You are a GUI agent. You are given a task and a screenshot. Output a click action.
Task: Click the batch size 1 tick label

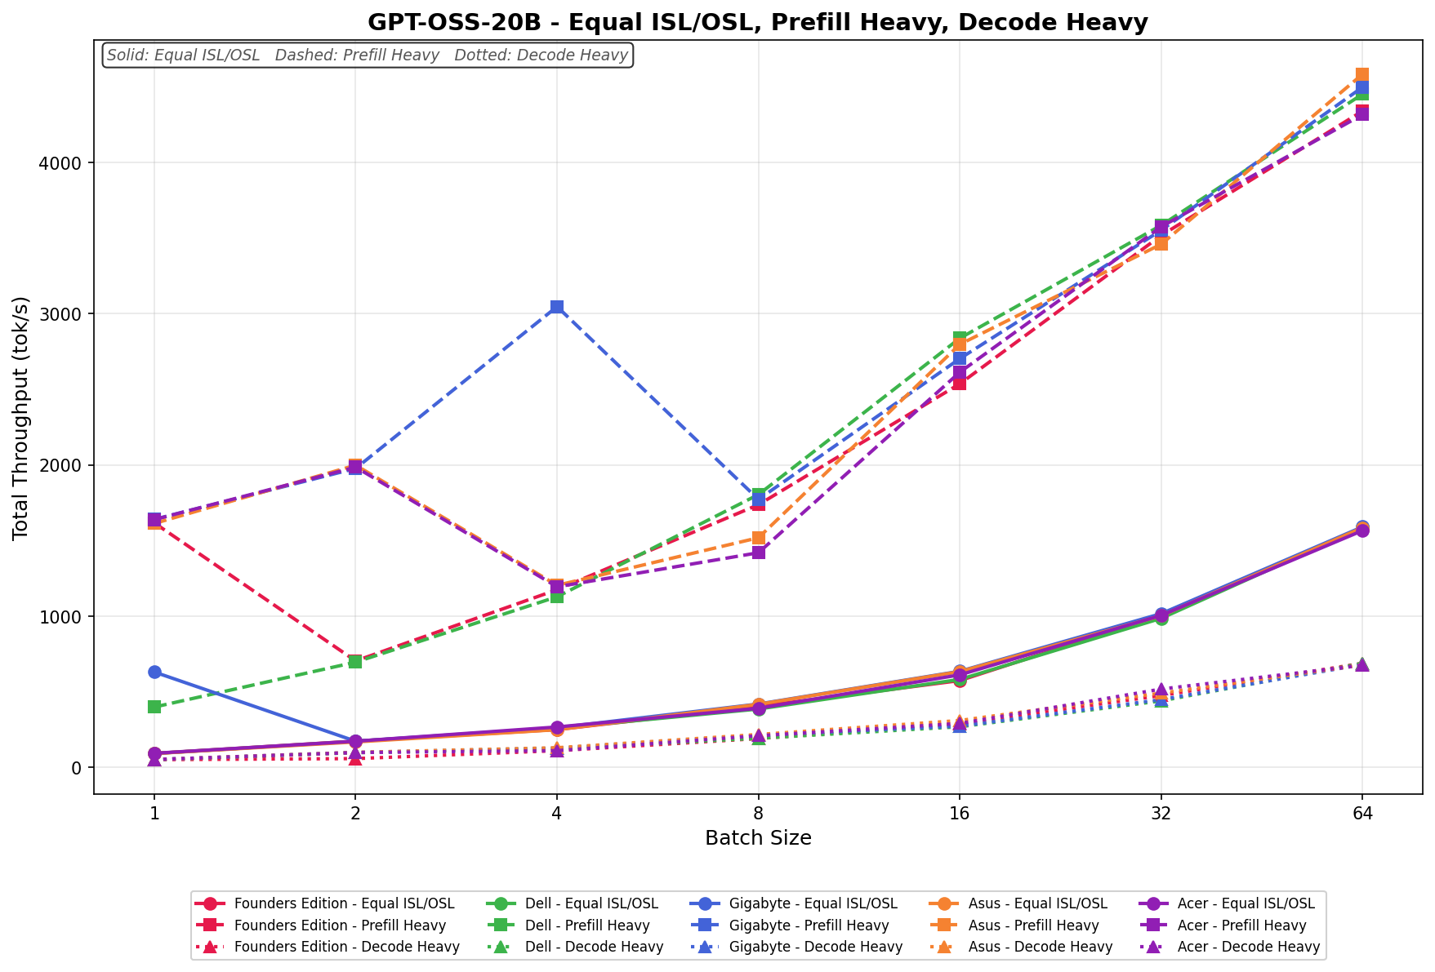click(154, 813)
